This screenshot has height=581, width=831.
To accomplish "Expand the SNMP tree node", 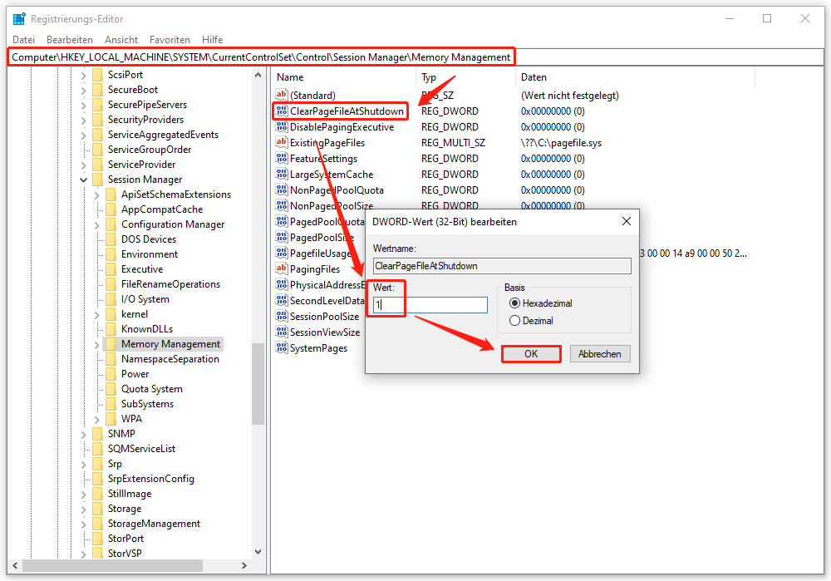I will pyautogui.click(x=83, y=433).
